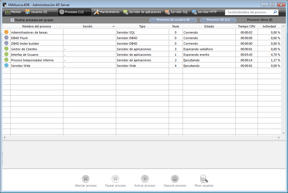The height and width of the screenshot is (193, 288).
Task: Minimize the Administración 4D Server window
Action: point(264,5)
